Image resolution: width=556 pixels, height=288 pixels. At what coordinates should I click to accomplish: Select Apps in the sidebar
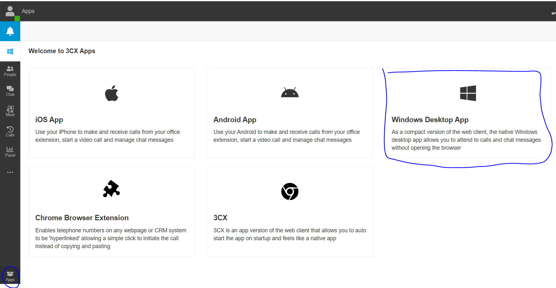[x=10, y=277]
